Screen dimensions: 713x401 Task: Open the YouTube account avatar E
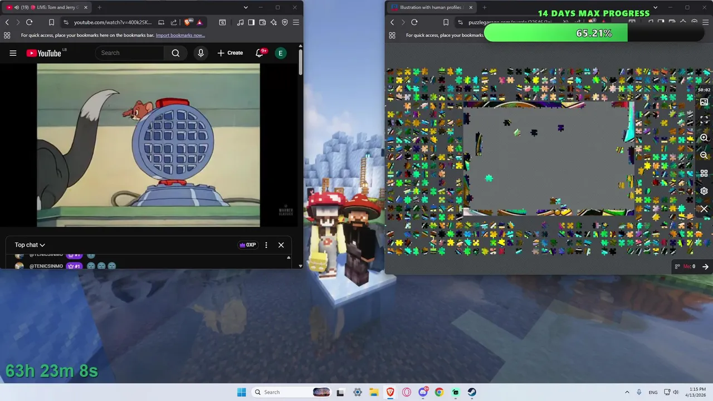[281, 53]
